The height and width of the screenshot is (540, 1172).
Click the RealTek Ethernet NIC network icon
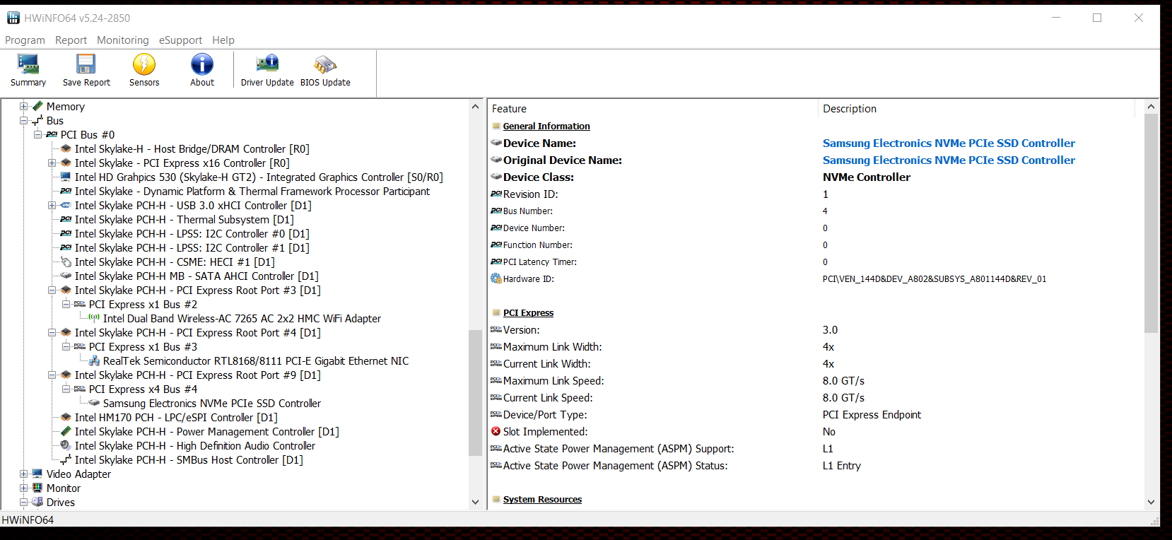94,360
